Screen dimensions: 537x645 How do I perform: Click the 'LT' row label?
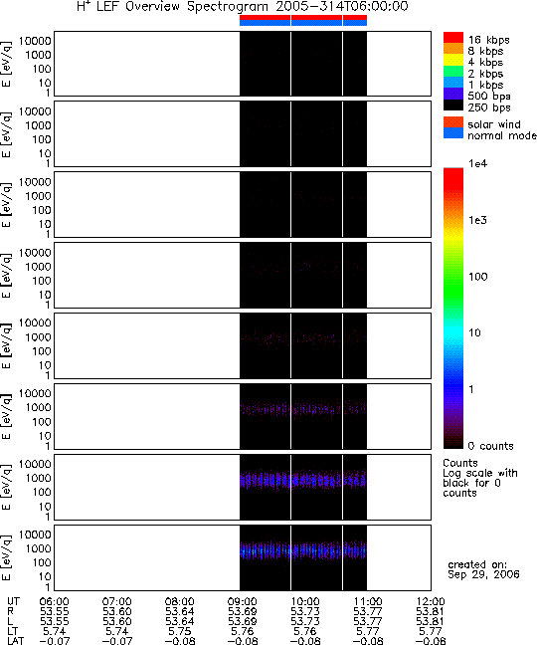coord(12,631)
